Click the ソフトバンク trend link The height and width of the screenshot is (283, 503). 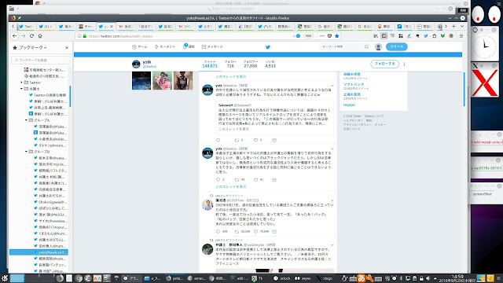coord(354,84)
